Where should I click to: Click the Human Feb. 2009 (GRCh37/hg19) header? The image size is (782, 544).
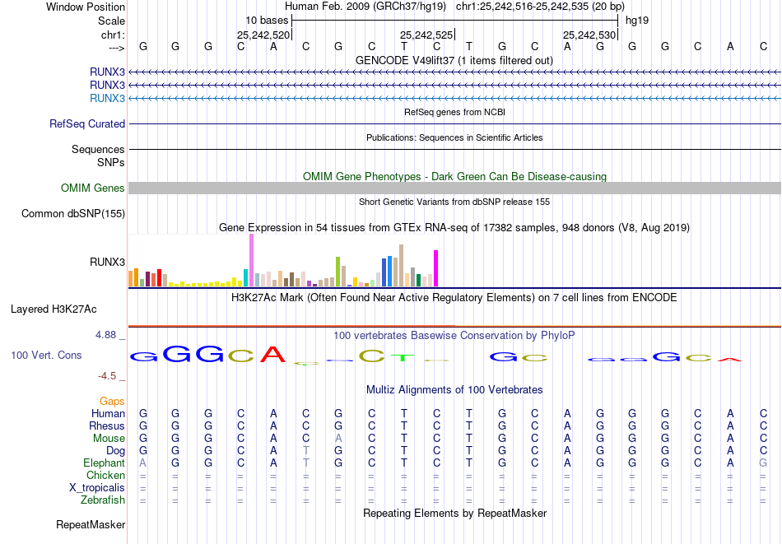point(365,7)
